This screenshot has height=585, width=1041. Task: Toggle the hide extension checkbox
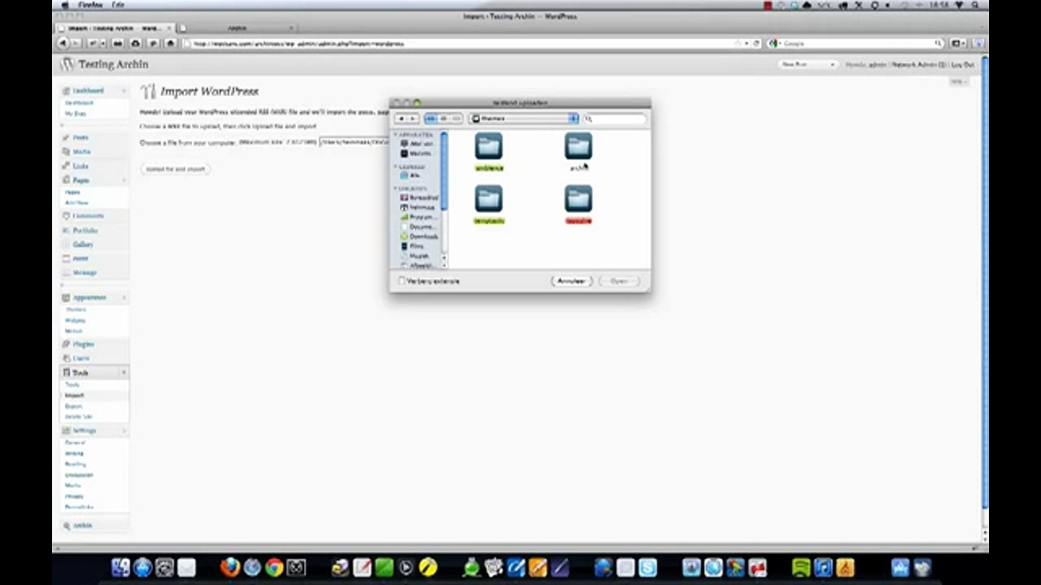[402, 281]
